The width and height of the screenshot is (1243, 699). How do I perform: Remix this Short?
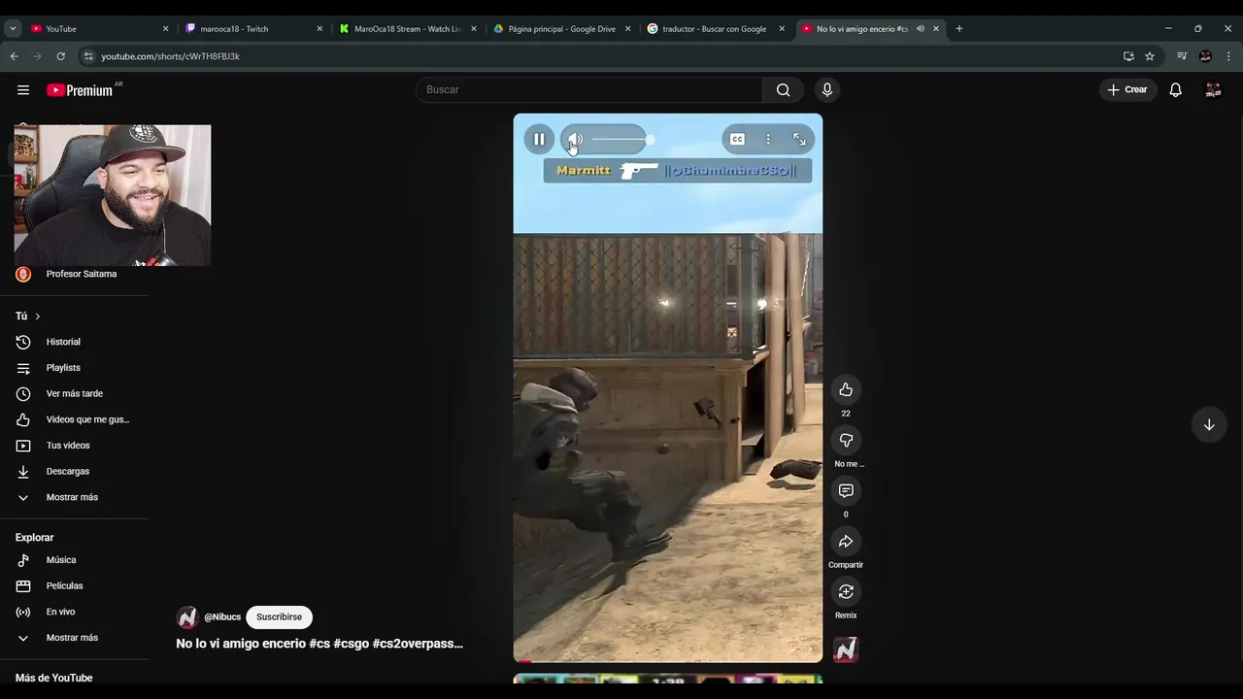[x=846, y=591]
